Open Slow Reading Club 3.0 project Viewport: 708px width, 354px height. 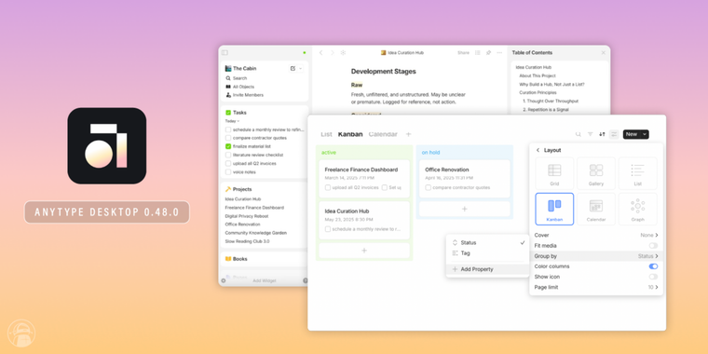tap(247, 241)
